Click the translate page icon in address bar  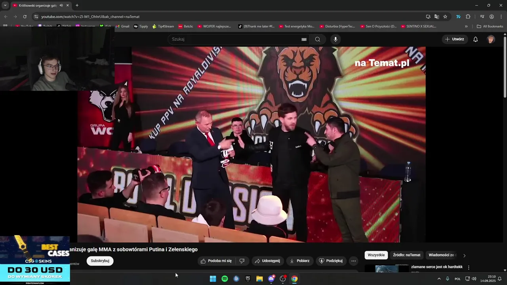436,17
